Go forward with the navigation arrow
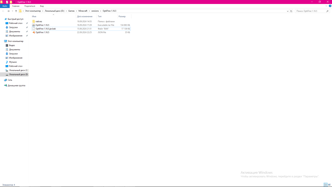This screenshot has width=332, height=187. click(8, 11)
